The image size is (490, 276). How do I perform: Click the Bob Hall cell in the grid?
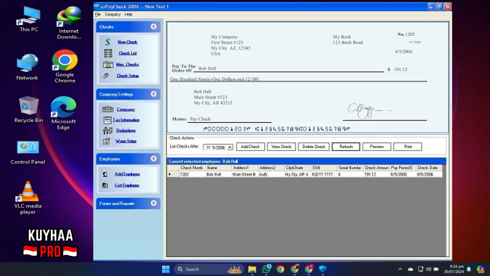click(218, 174)
